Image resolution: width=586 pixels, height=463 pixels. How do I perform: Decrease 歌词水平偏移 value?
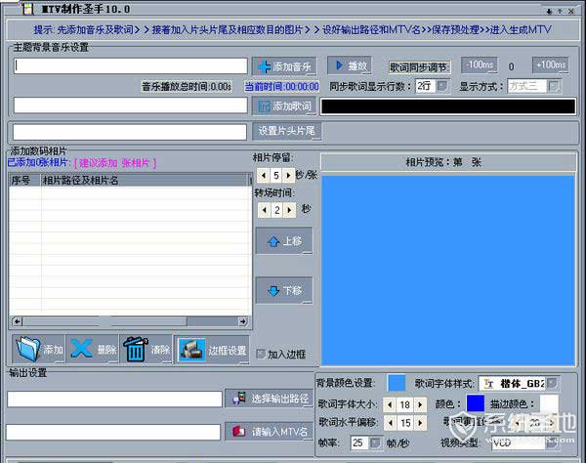click(x=390, y=423)
